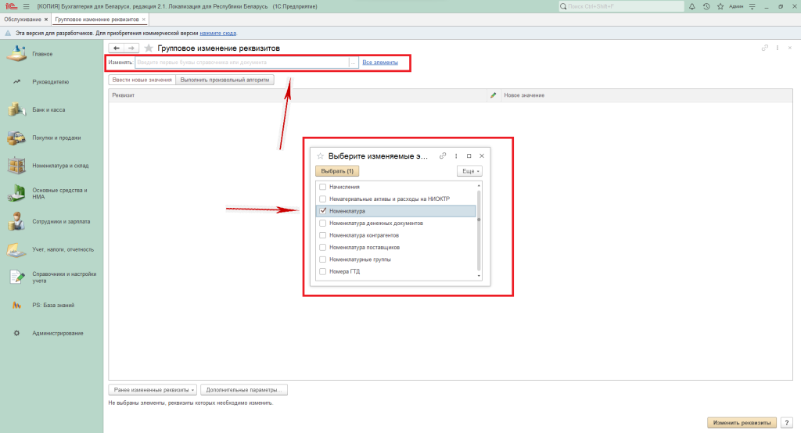Expand 'Ранее измененные реквизиты' dropdown
This screenshot has width=801, height=433.
tap(153, 389)
